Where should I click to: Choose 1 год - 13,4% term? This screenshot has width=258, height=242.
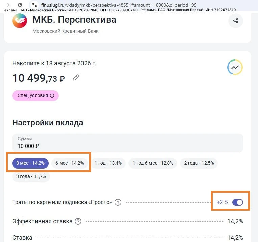pos(108,163)
